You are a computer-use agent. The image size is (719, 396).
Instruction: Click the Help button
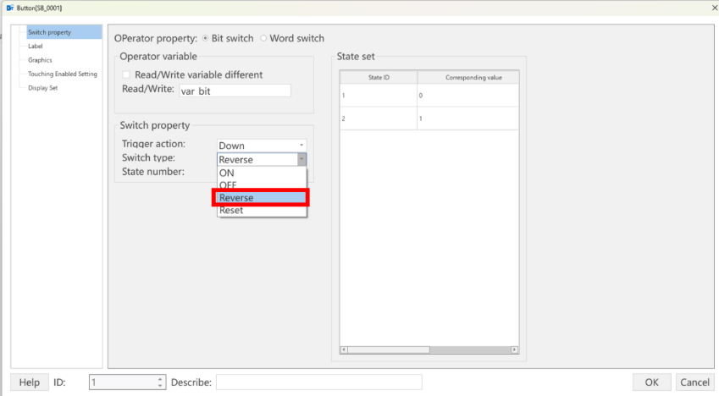coord(30,382)
